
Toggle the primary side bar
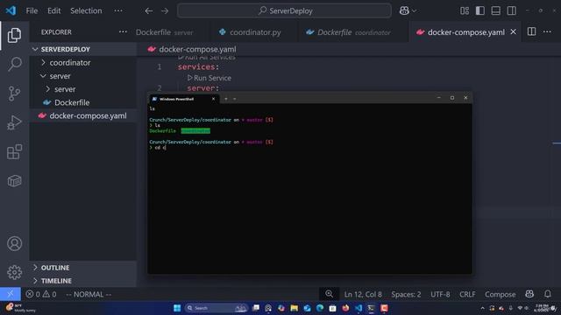pos(480,10)
